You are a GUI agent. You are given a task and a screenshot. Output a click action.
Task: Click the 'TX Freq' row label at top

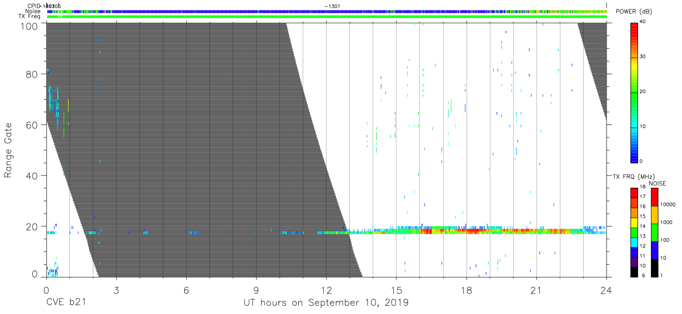tap(30, 16)
